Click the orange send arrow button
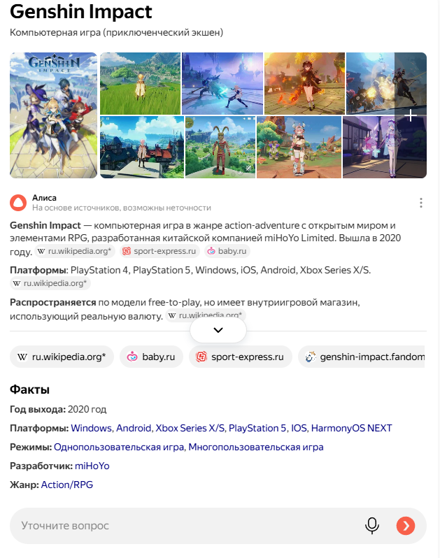 tap(406, 526)
